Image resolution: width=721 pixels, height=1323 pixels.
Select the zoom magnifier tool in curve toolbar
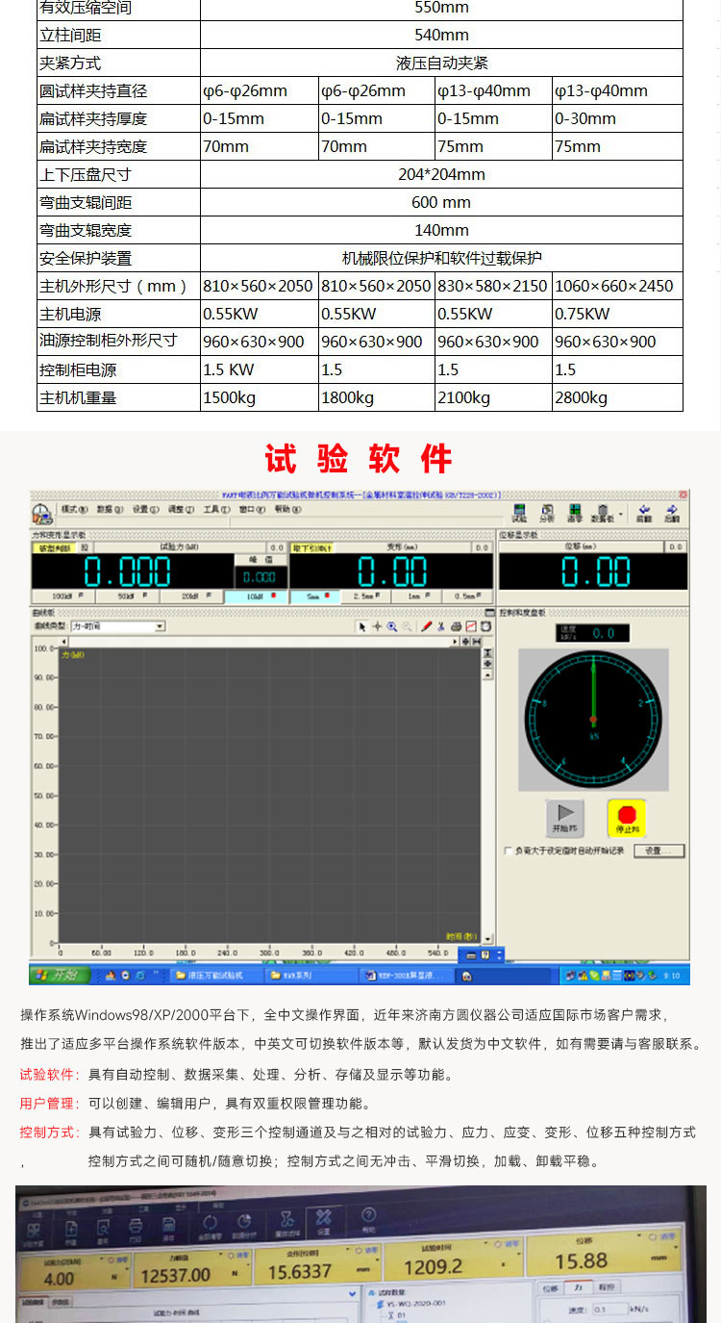point(392,626)
